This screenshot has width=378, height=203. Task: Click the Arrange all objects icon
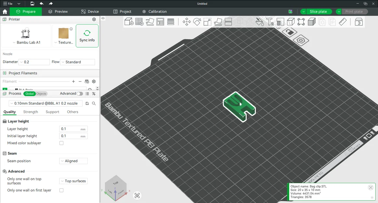[160, 22]
